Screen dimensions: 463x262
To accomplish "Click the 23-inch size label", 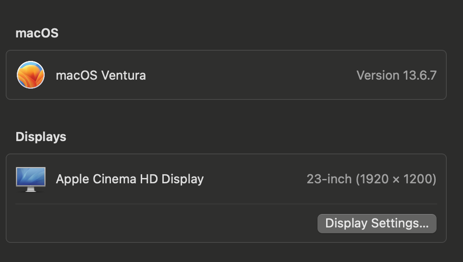I will (329, 179).
